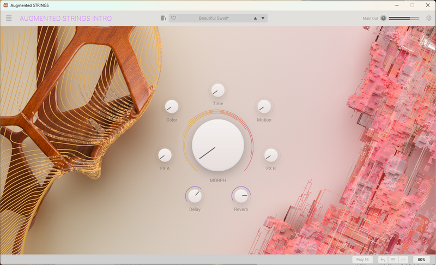Click the Delay knob
436x265 pixels.
click(195, 196)
